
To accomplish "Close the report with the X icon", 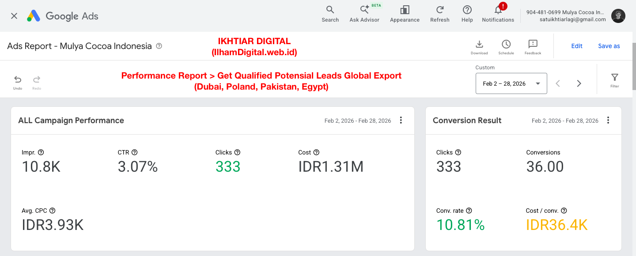I will (x=14, y=16).
